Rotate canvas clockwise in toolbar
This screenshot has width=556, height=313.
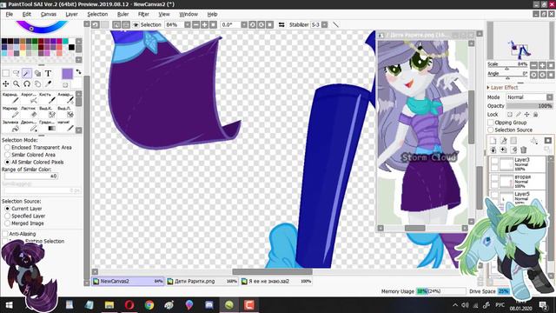[261, 25]
